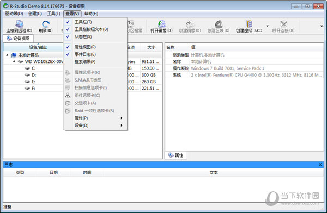Click the Open Image toolbar icon
This screenshot has height=213, width=327.
click(162, 24)
